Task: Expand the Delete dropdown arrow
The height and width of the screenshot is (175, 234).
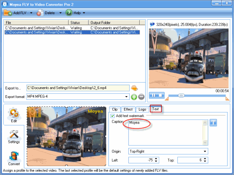Action: (60, 13)
